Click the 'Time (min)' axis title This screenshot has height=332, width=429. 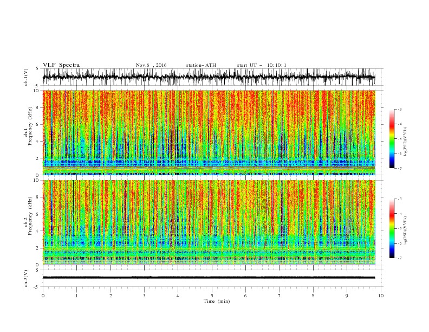coord(217,301)
